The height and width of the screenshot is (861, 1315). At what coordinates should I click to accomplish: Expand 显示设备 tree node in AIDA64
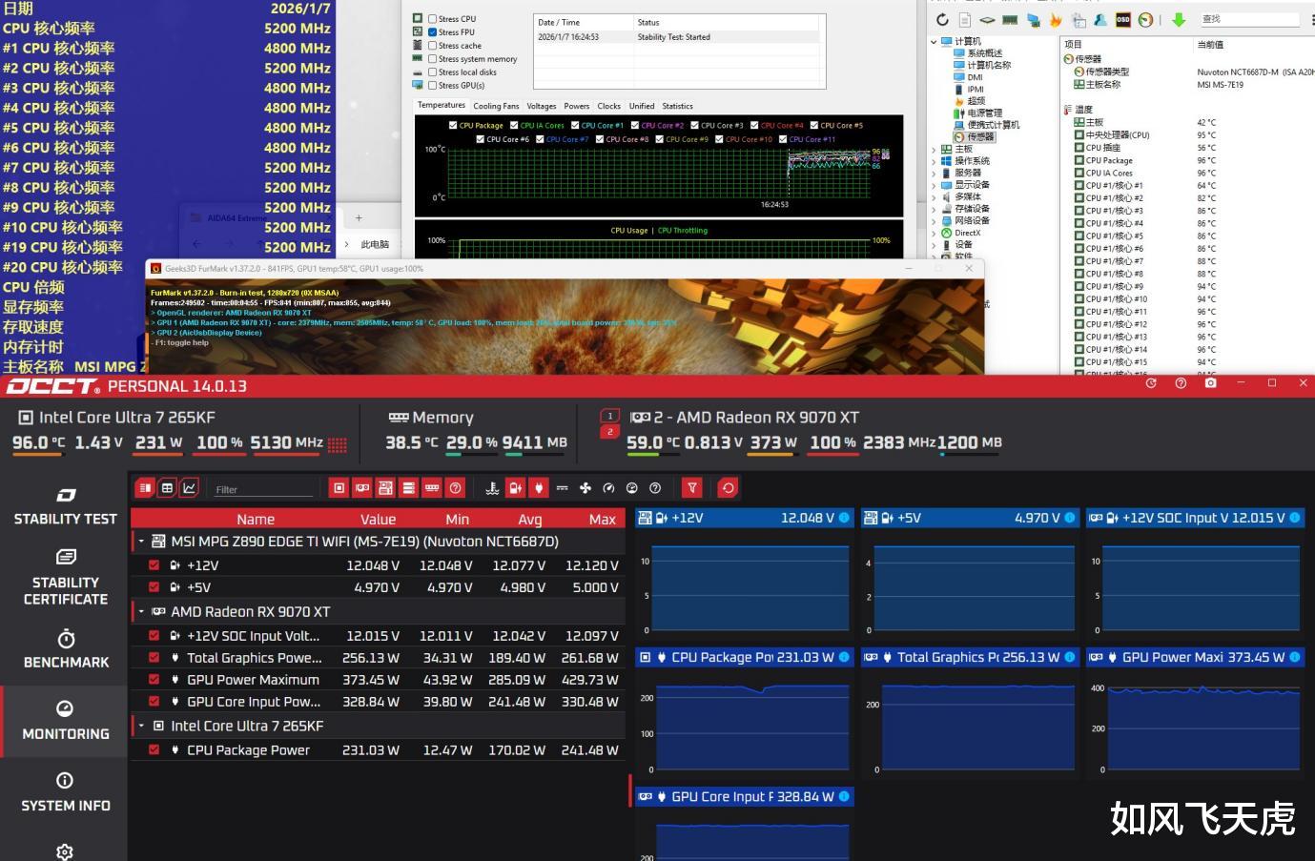tap(934, 185)
